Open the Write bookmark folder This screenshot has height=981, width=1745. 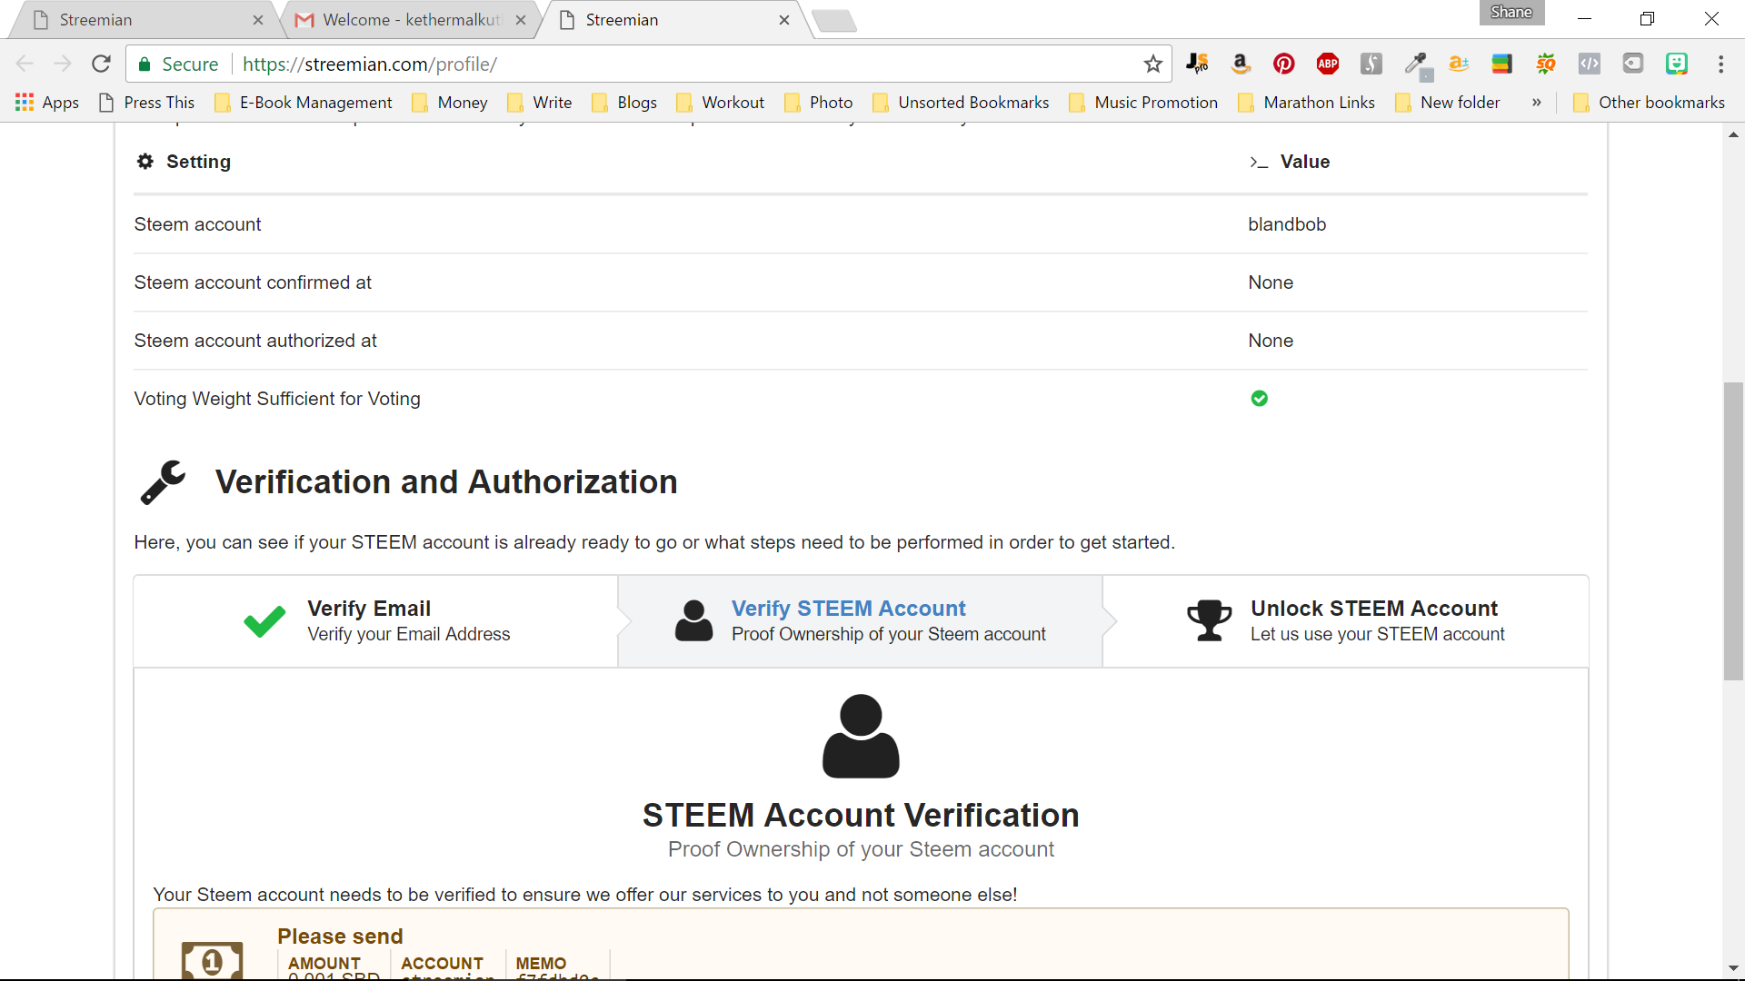tap(540, 103)
